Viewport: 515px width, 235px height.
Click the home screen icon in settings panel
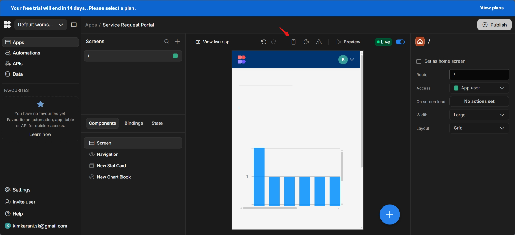(420, 42)
